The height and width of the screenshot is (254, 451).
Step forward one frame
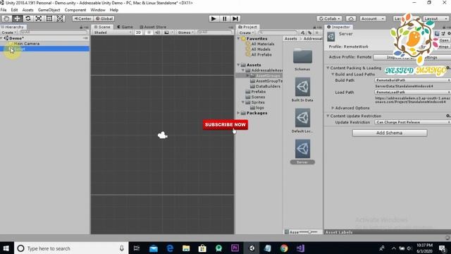pyautogui.click(x=235, y=18)
